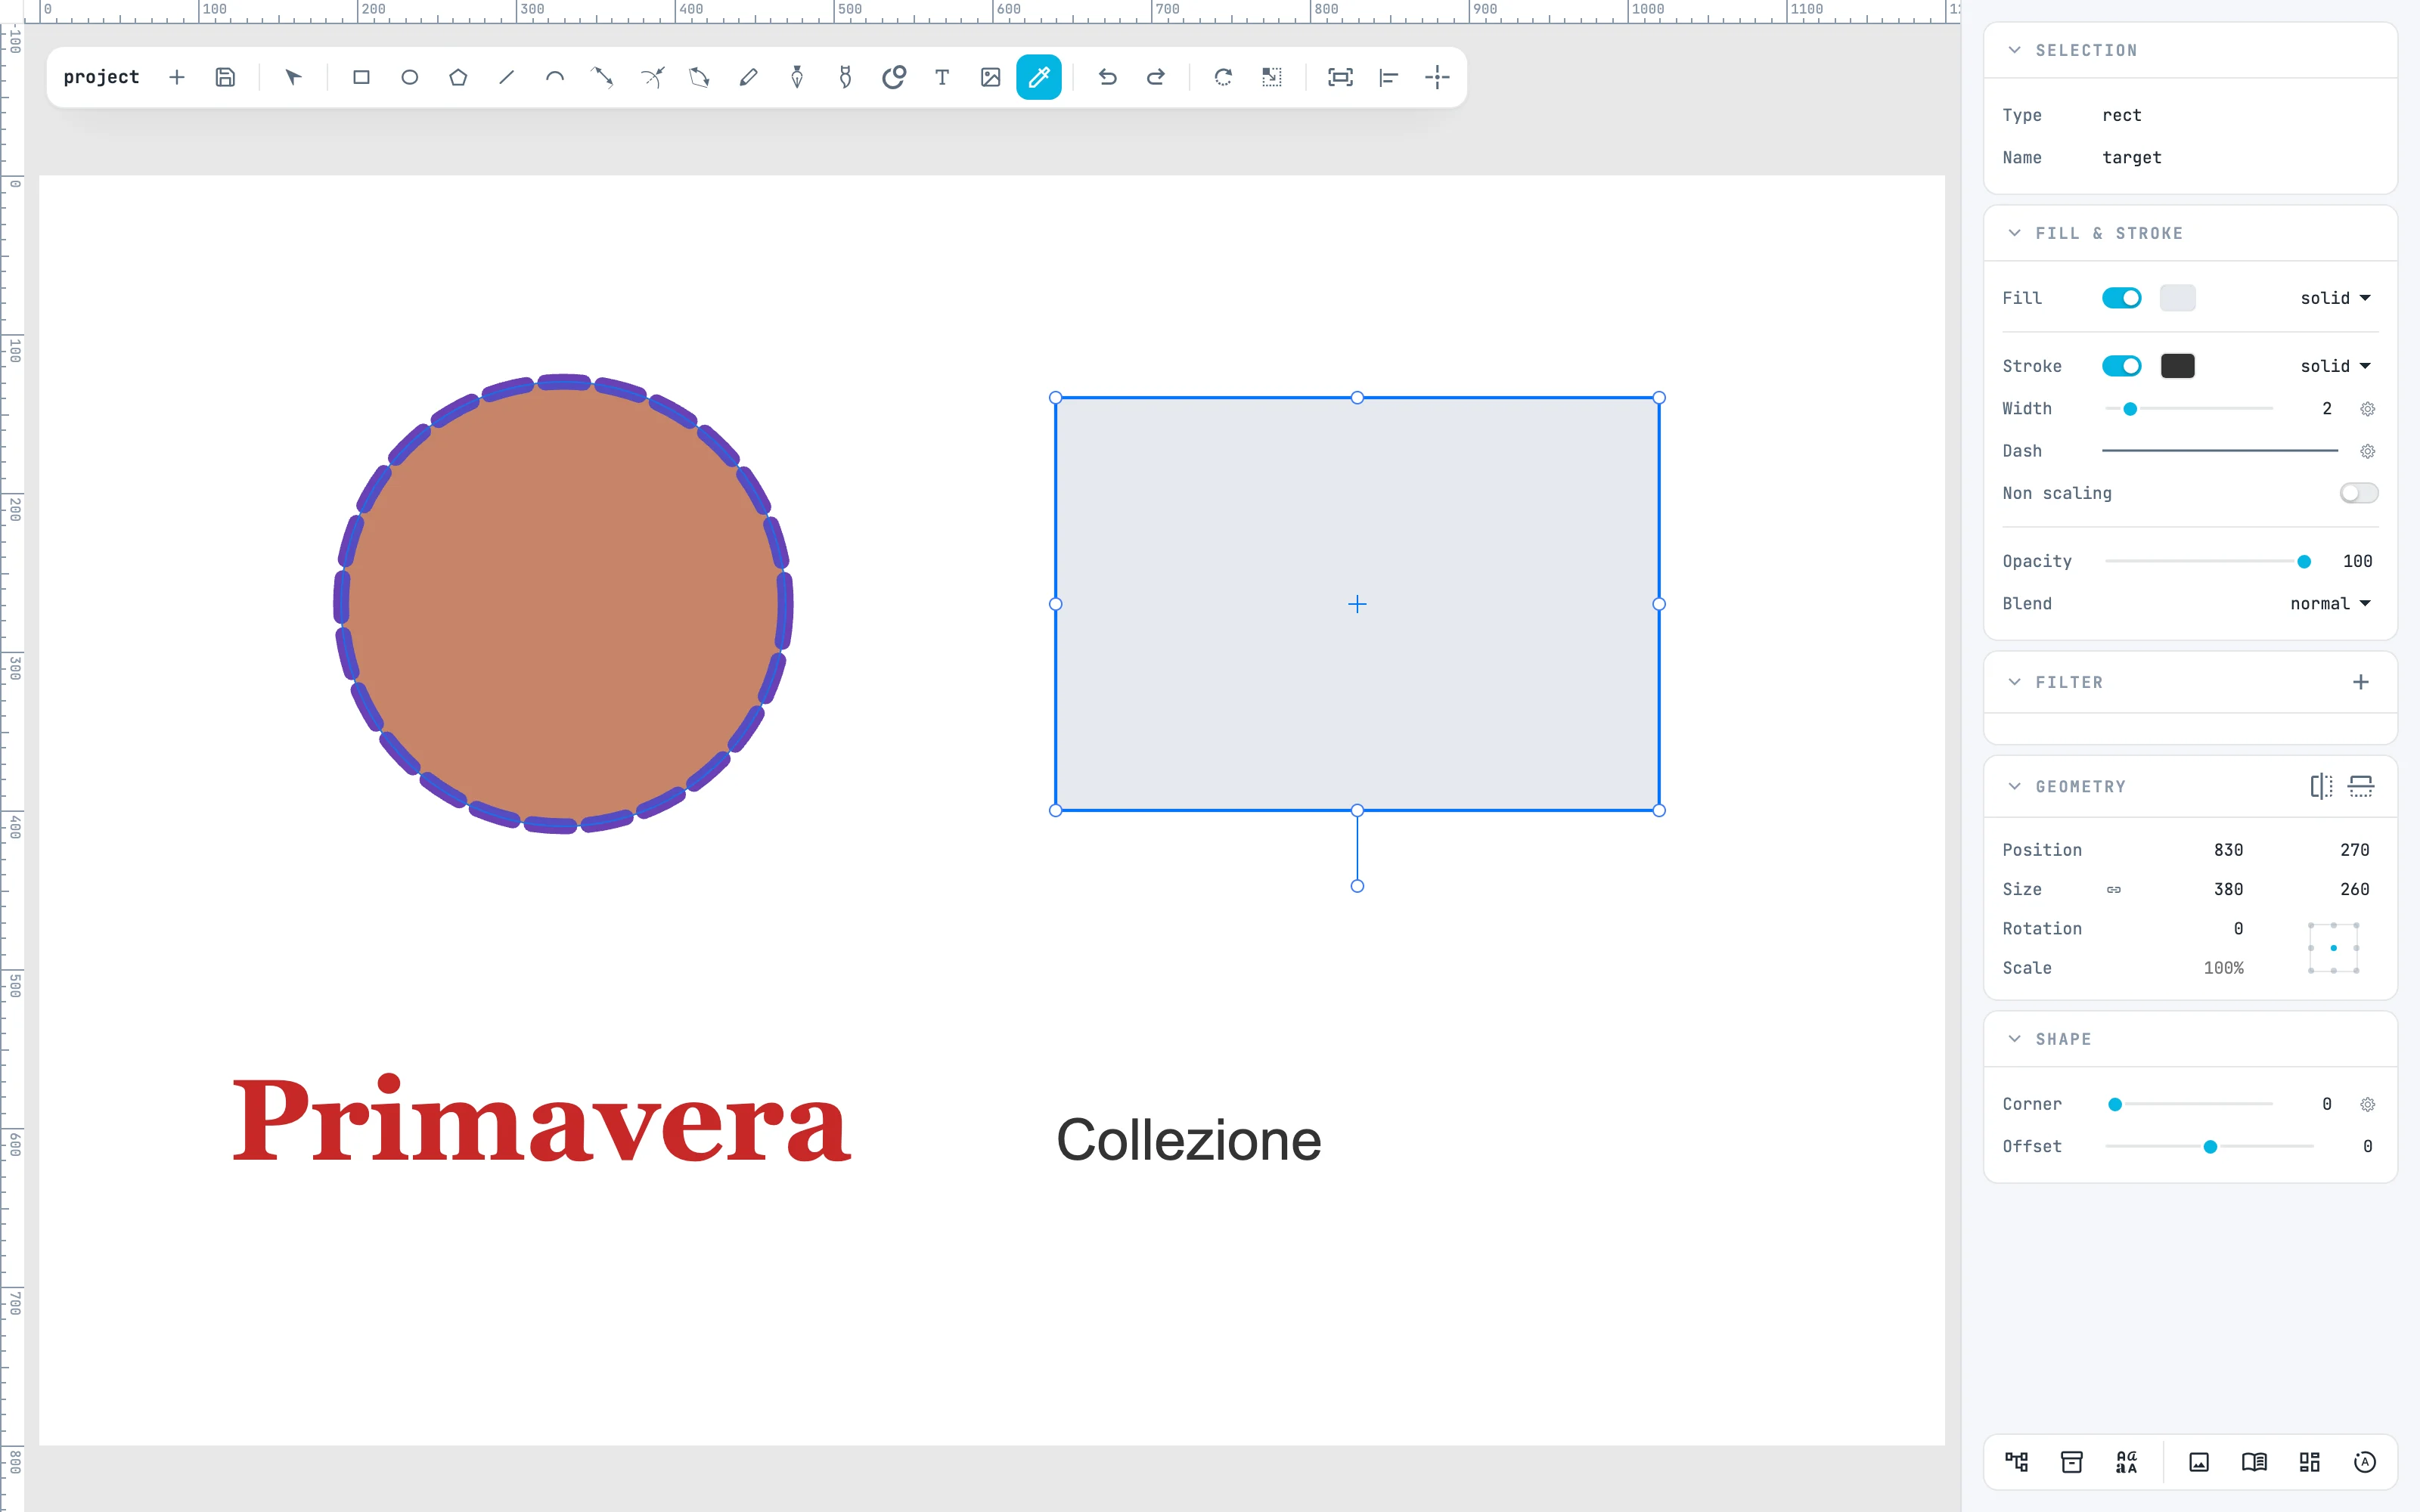This screenshot has height=1512, width=2420.
Task: Toggle the size aspect-ratio link
Action: pos(2113,889)
